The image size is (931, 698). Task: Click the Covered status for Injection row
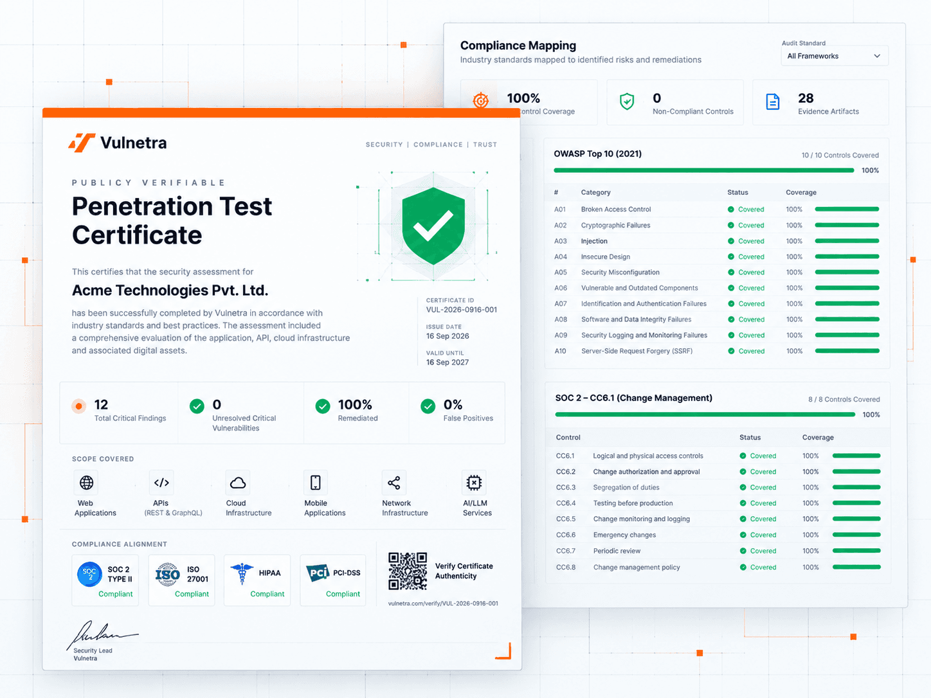coord(746,241)
